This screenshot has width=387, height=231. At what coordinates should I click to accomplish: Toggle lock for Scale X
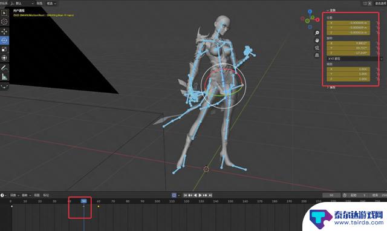[x=377, y=70]
